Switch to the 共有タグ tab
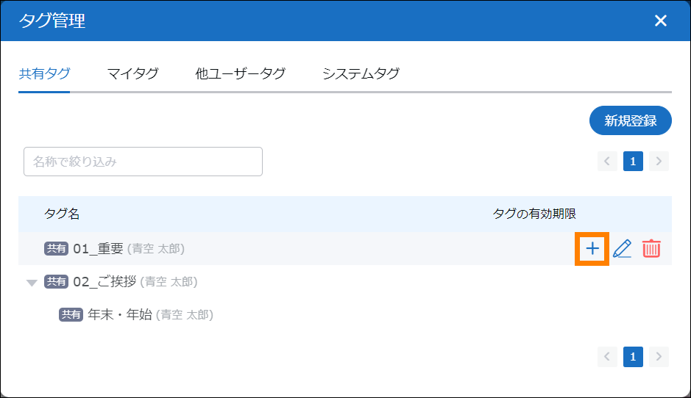 [44, 73]
